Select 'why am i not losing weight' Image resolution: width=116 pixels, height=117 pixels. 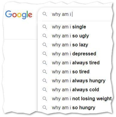coord(75,99)
